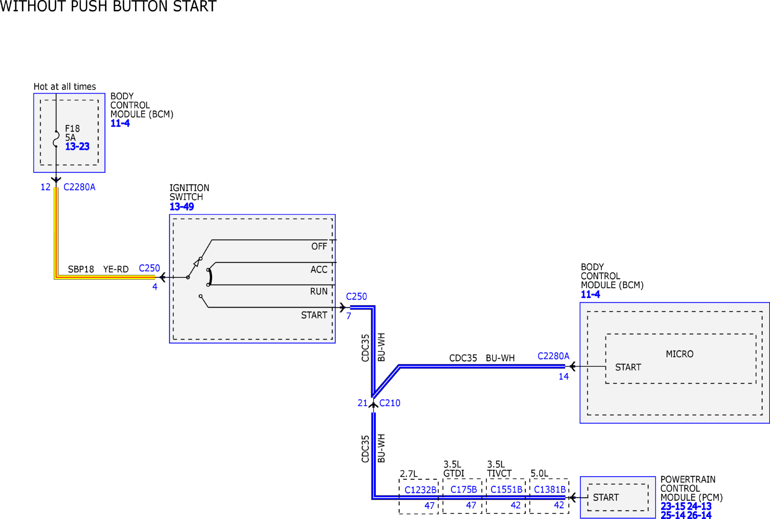Viewport: 770px width, 519px height.
Task: Open ignition switch page reference 13-49
Action: (181, 207)
